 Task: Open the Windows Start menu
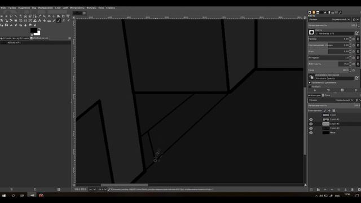(x=4, y=196)
